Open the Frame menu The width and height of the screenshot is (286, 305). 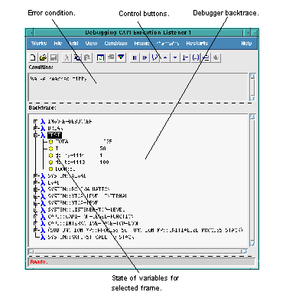pos(141,44)
